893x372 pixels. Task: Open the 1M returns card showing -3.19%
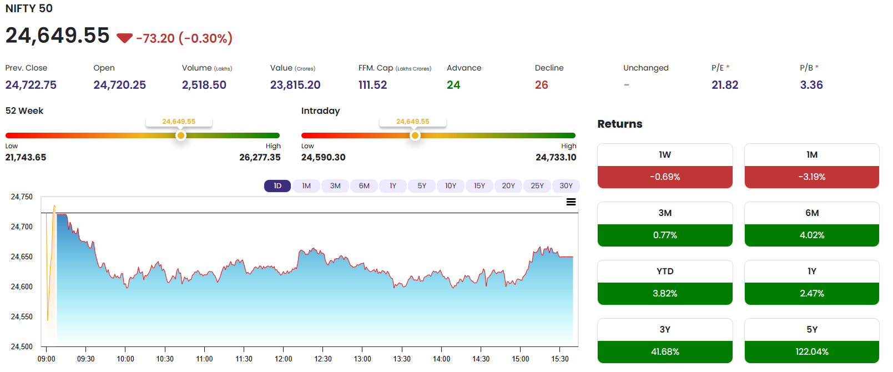tap(812, 166)
